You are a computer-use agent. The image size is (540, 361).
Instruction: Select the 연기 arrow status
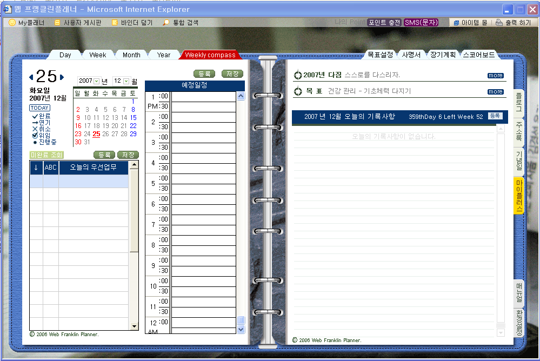(41, 122)
